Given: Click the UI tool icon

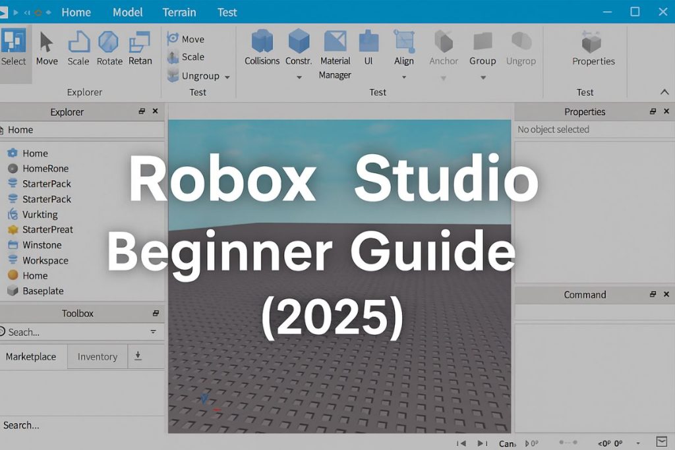Looking at the screenshot, I should pyautogui.click(x=368, y=47).
